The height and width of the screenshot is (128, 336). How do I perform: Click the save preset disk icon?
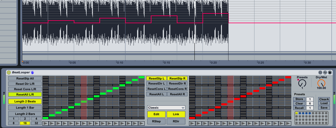point(330,72)
